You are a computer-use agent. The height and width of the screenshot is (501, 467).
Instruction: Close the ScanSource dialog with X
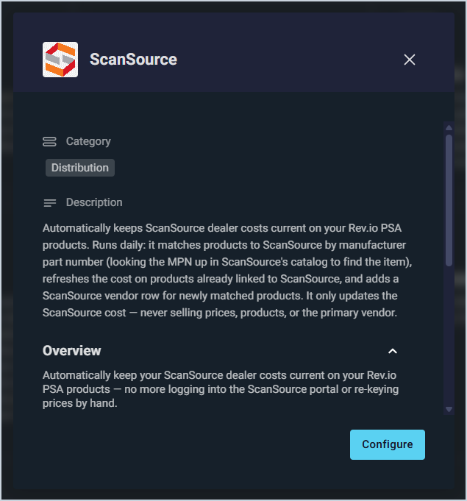[409, 60]
